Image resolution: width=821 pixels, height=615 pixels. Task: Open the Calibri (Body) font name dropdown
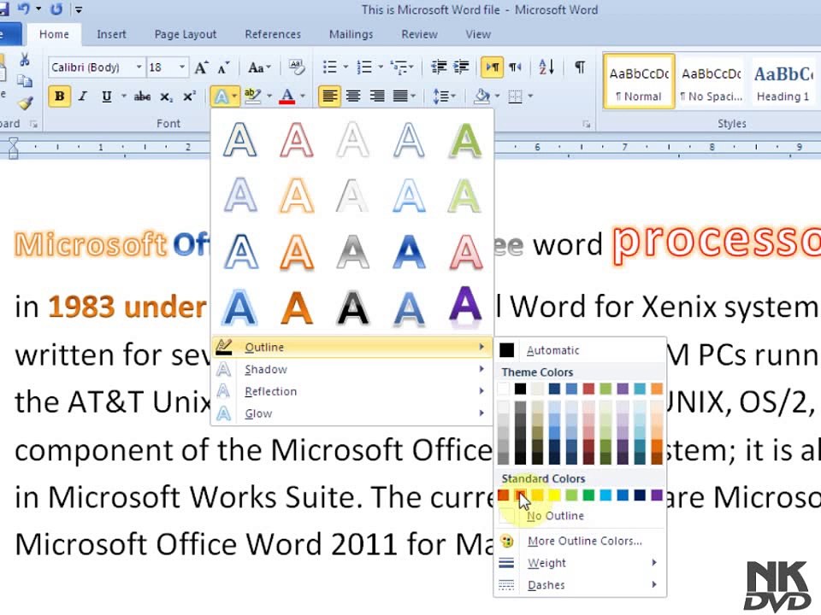(139, 67)
